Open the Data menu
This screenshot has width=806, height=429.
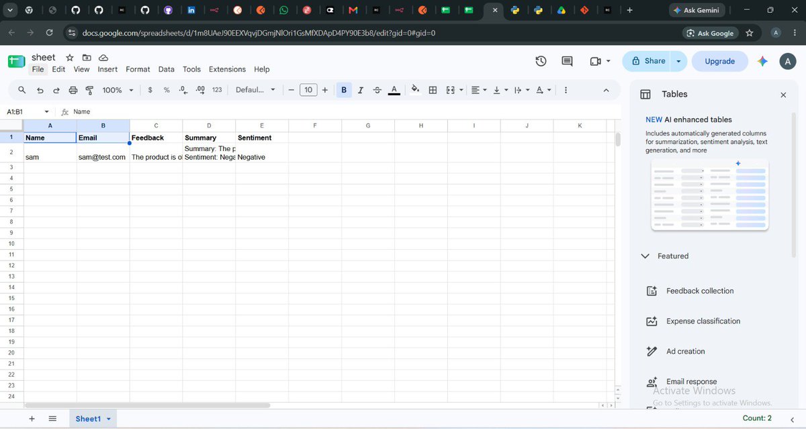[167, 69]
